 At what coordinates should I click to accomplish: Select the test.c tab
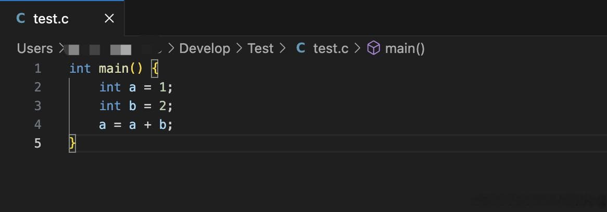pos(62,18)
